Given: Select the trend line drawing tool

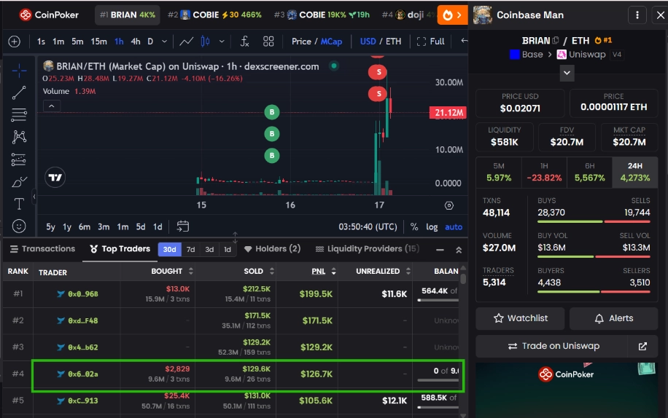Looking at the screenshot, I should click(x=19, y=92).
